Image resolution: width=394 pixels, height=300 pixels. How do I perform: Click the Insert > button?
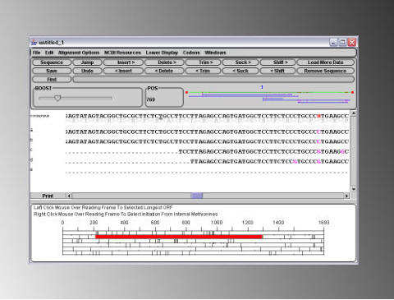pos(123,62)
